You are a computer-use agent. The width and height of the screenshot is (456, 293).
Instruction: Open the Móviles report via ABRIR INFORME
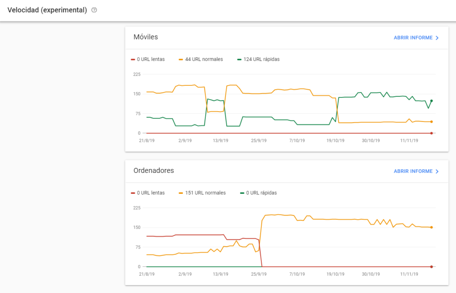pyautogui.click(x=416, y=38)
